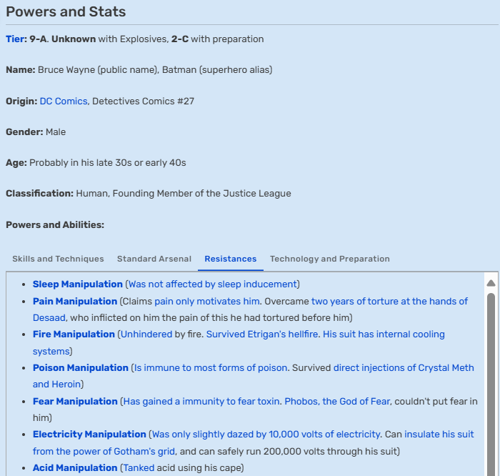Image resolution: width=500 pixels, height=476 pixels.
Task: Click 'Detectives Comics #27' text
Action: [143, 101]
